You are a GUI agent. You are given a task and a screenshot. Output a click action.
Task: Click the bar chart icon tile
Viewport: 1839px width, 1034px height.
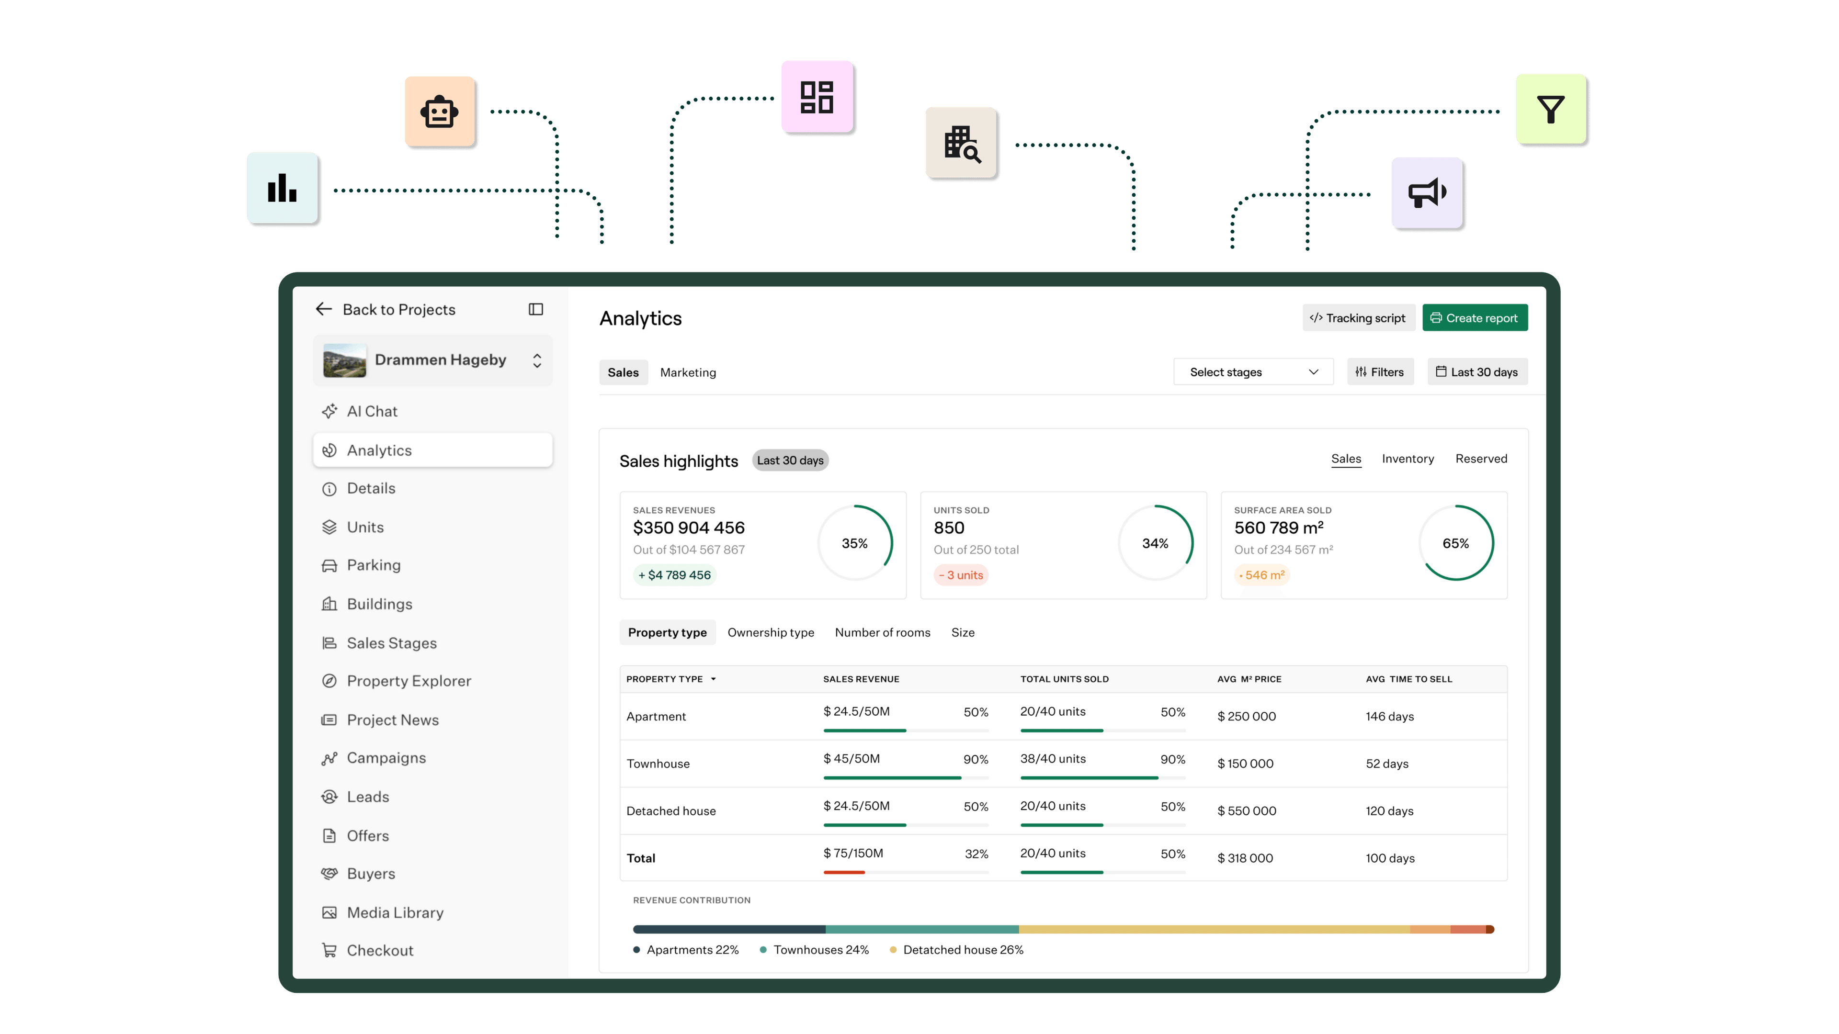(x=282, y=188)
